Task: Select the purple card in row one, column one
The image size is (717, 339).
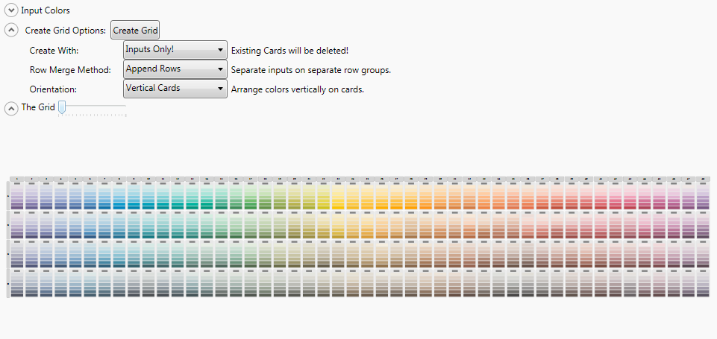Action: pos(17,195)
